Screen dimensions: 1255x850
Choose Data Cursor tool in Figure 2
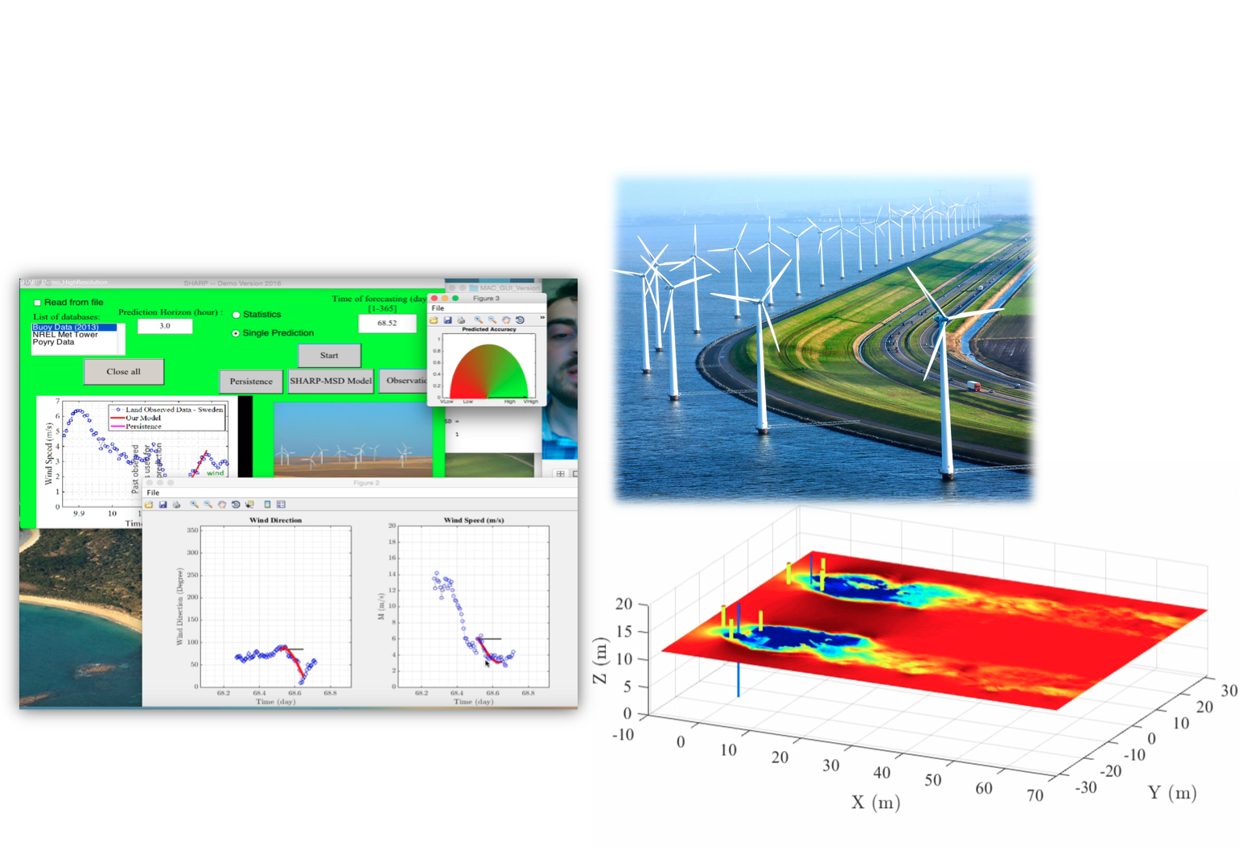tap(249, 505)
